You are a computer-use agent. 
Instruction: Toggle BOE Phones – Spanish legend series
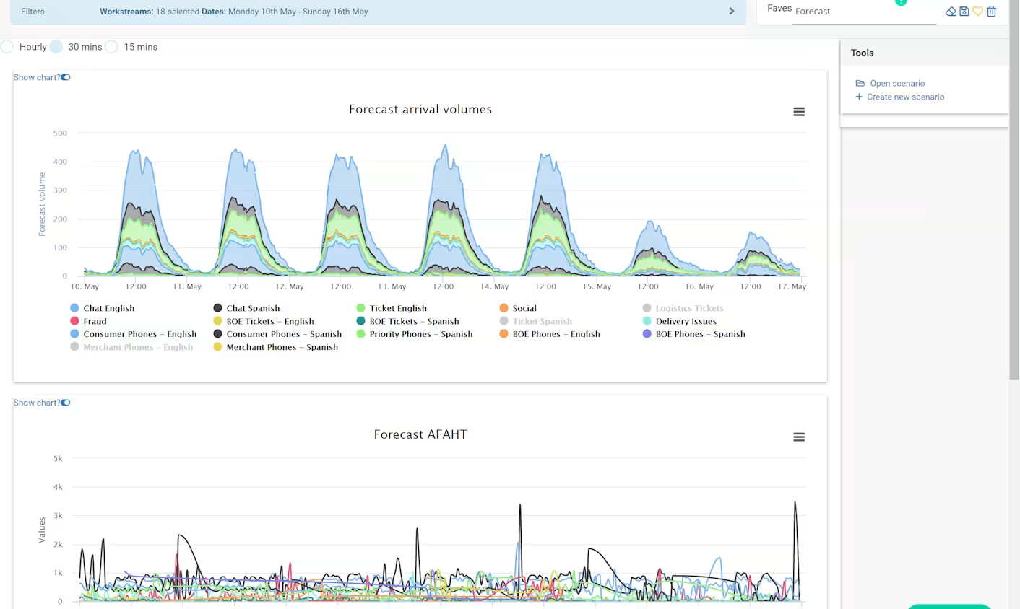pyautogui.click(x=694, y=334)
